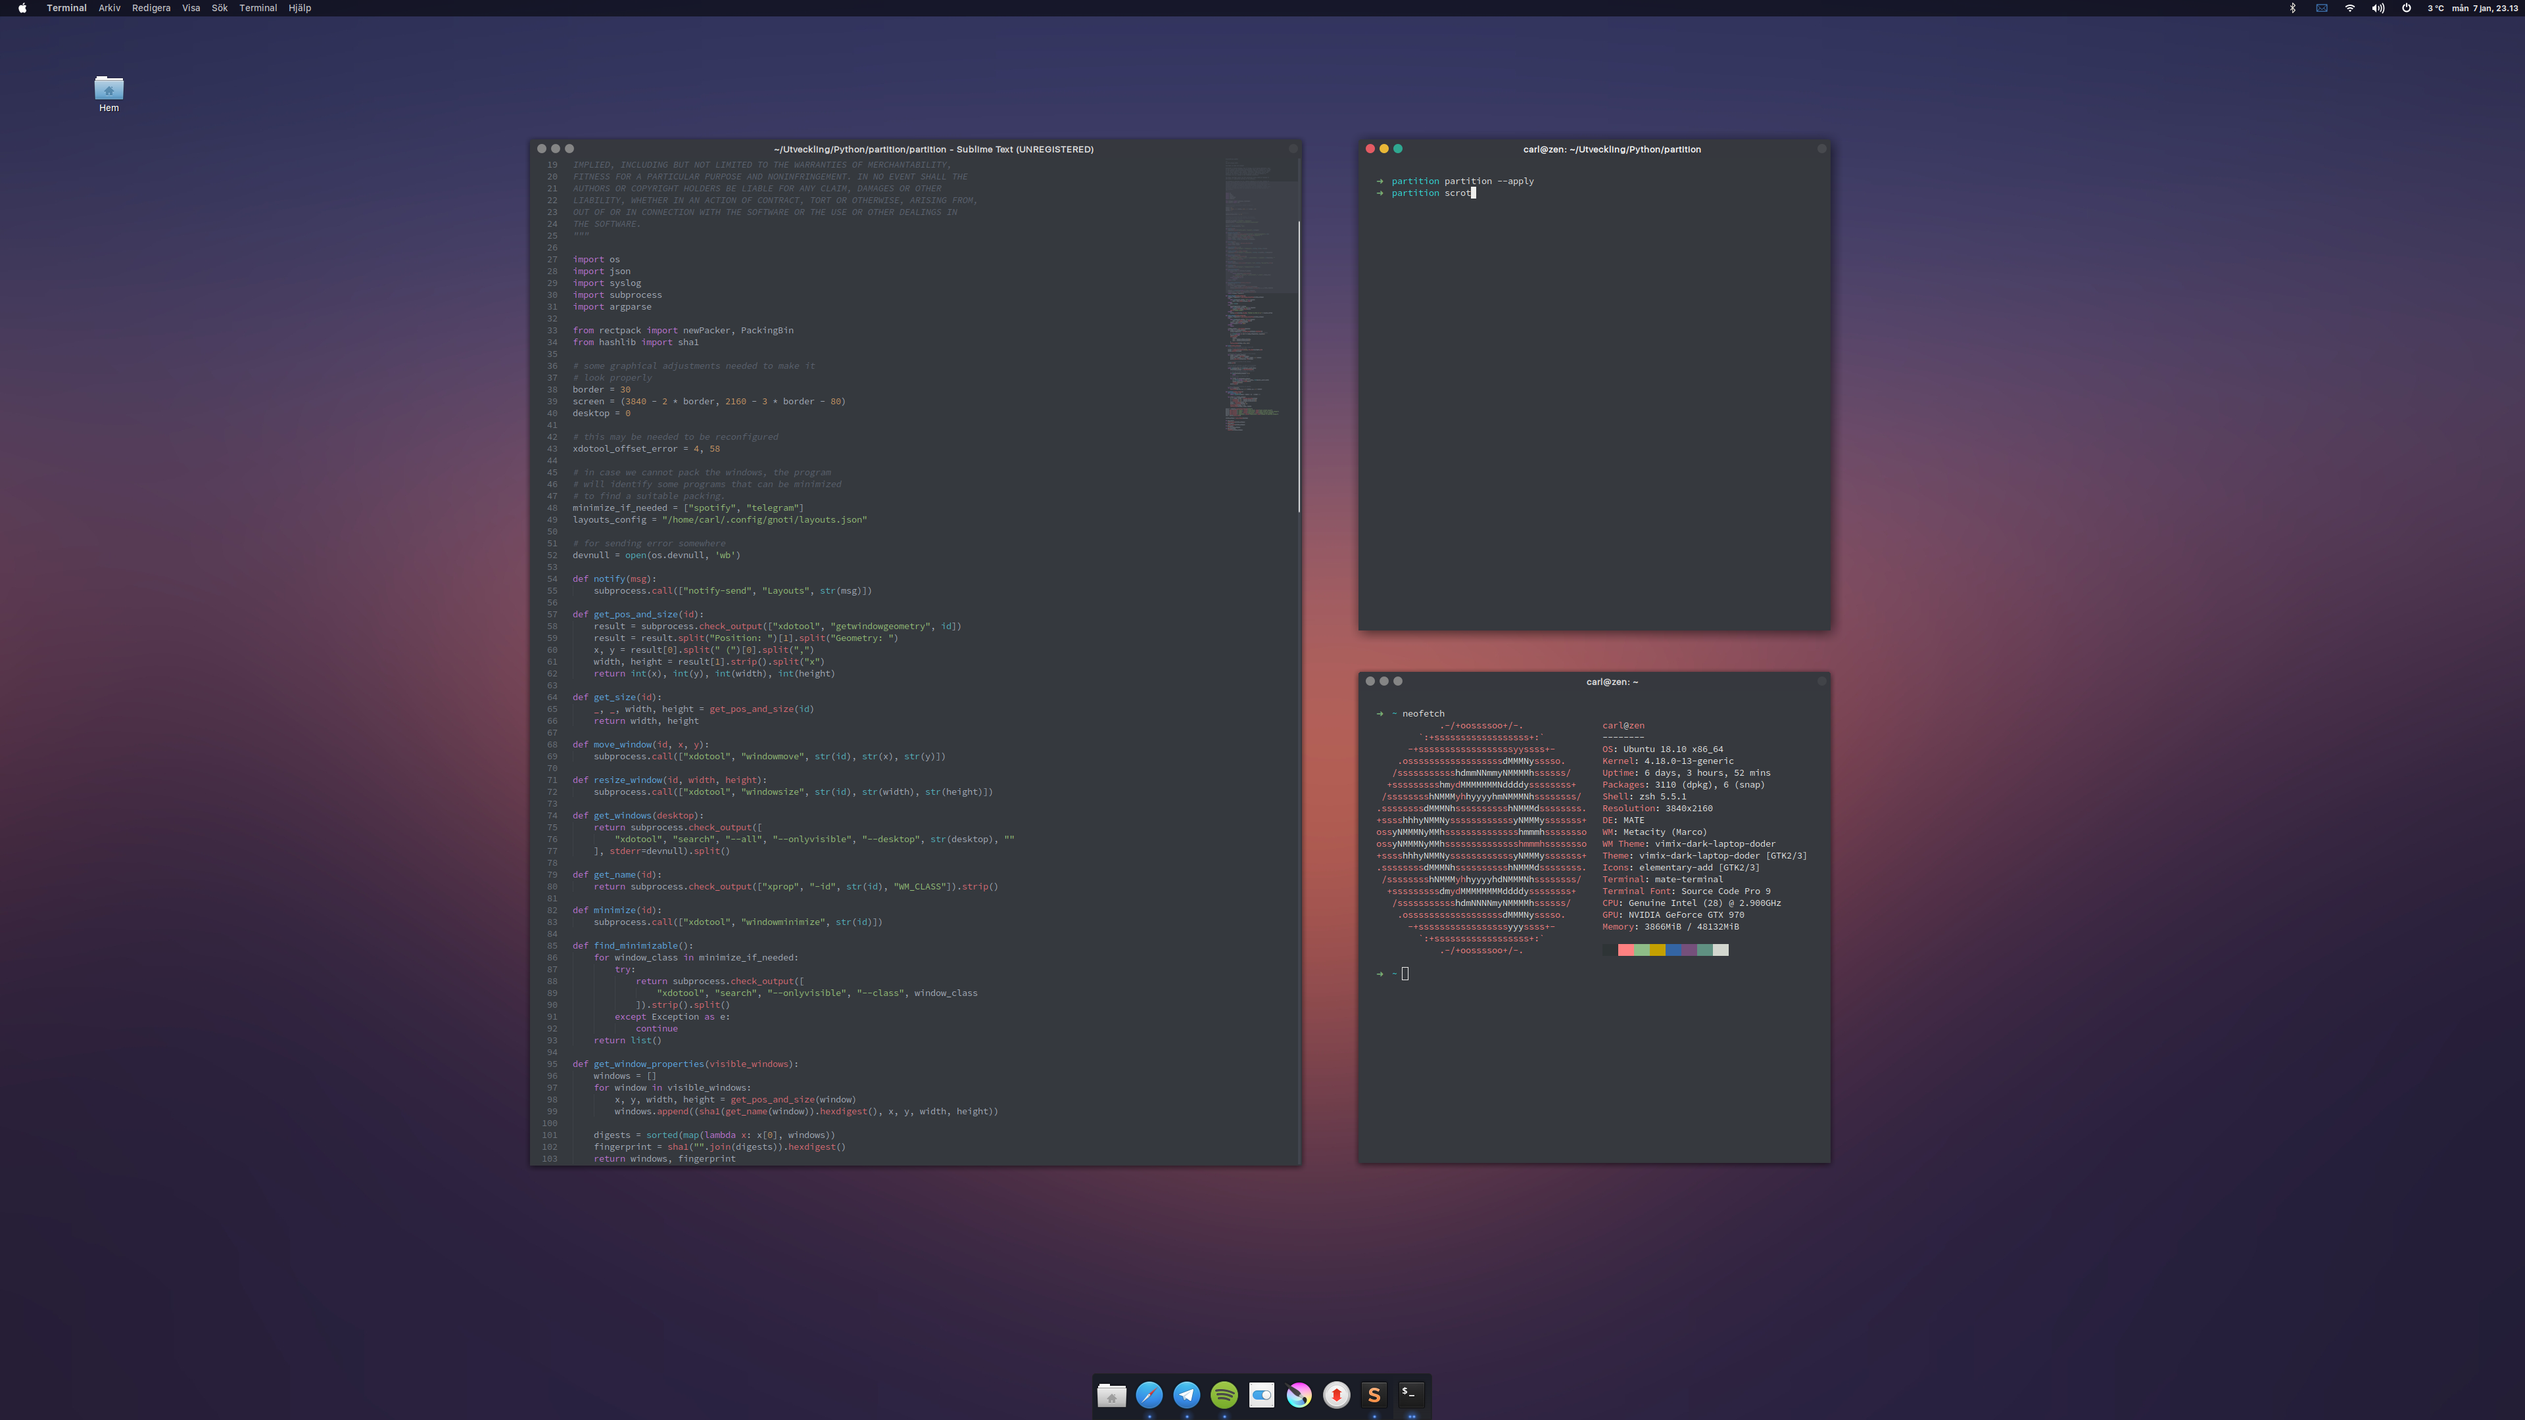Image resolution: width=2525 pixels, height=1420 pixels.
Task: Open the Arkiv menu
Action: click(108, 8)
